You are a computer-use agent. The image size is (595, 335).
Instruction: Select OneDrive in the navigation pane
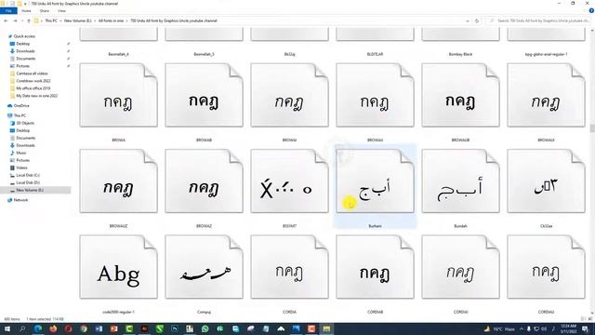tap(21, 105)
